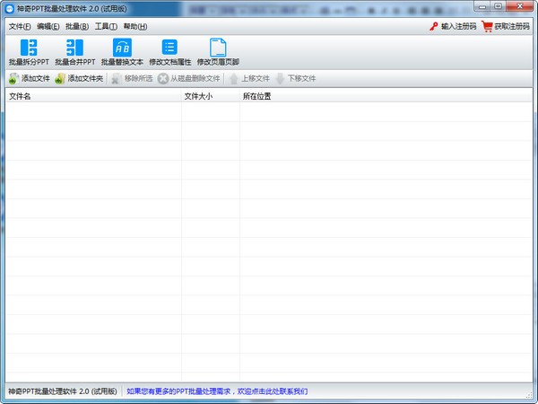
Task: Open the 修改文档属性 document properties tool
Action: [169, 48]
